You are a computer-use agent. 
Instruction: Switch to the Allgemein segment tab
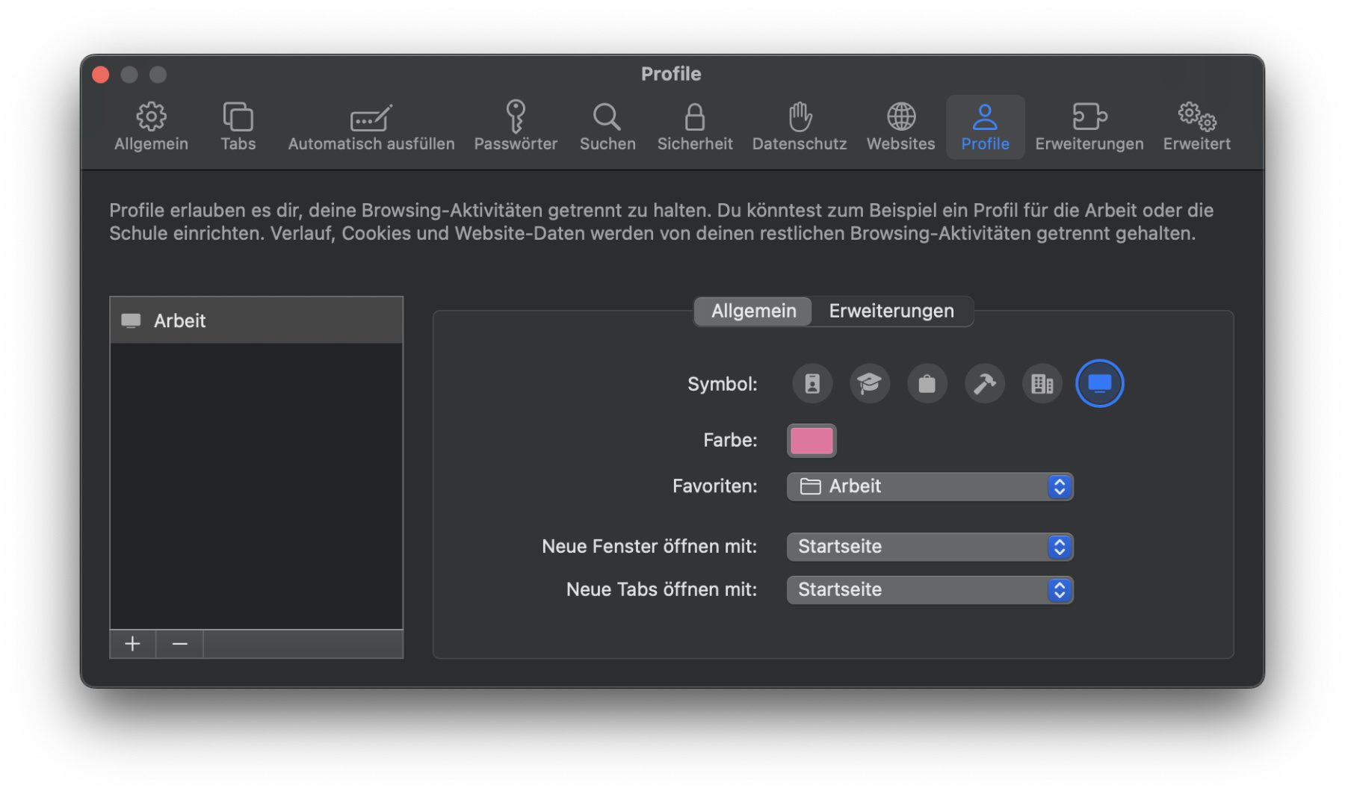point(753,311)
